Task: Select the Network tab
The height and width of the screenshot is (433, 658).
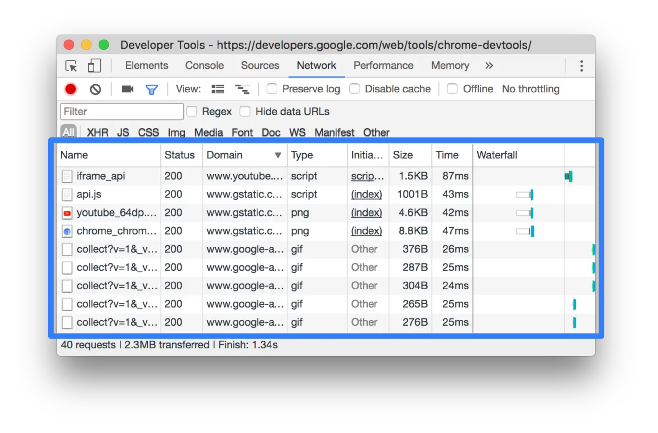Action: click(316, 66)
